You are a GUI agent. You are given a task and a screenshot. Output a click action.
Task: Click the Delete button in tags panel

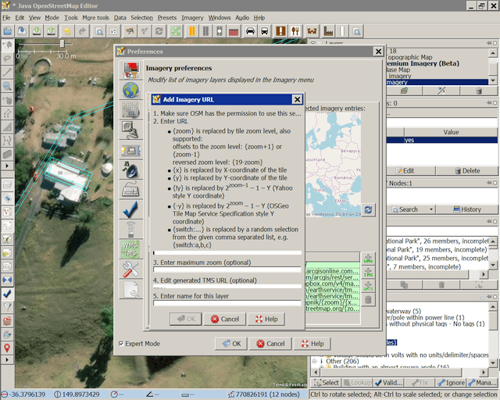click(466, 170)
